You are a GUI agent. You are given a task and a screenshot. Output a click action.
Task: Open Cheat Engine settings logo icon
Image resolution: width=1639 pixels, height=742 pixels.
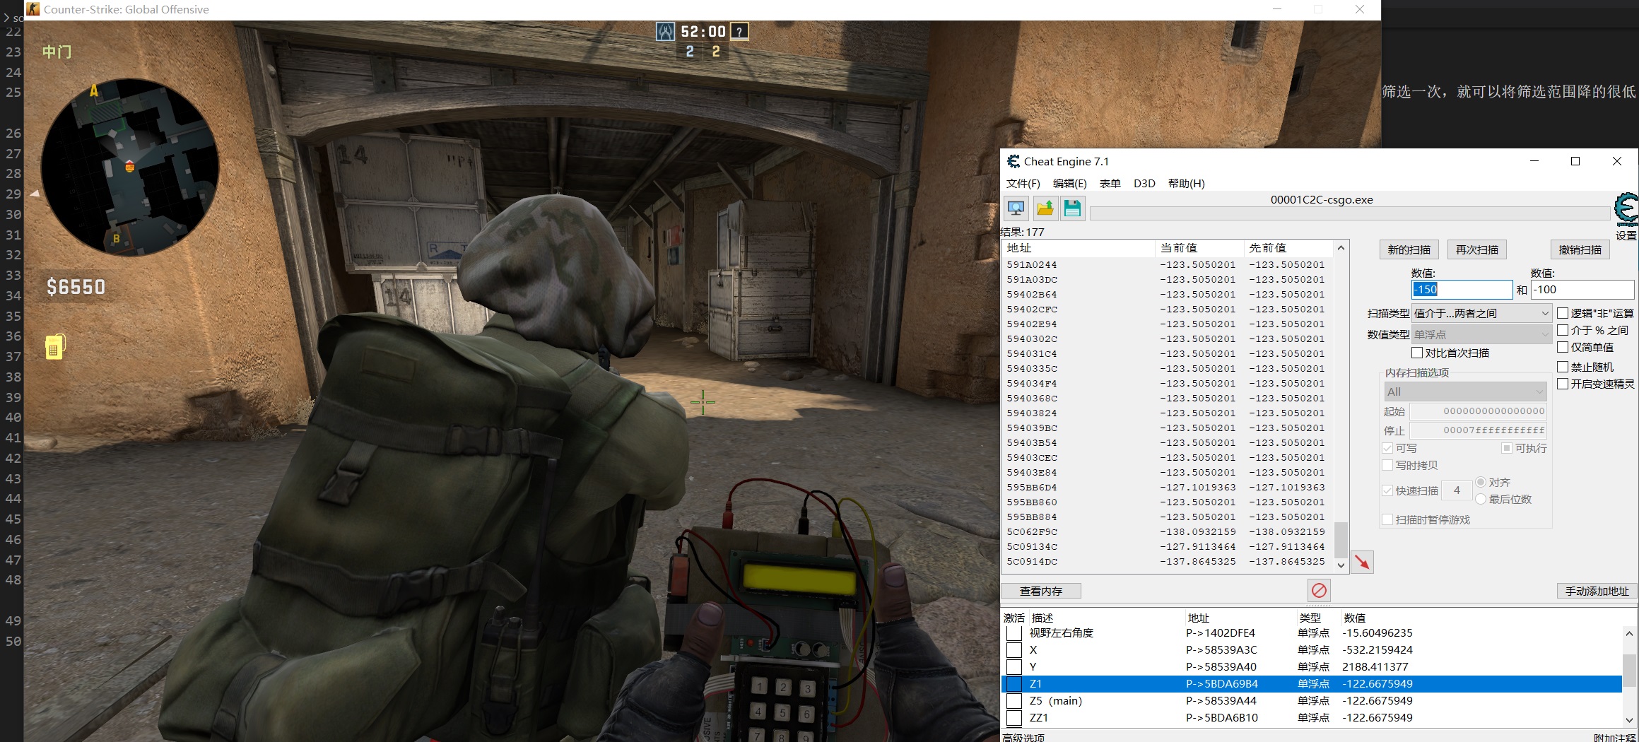(1626, 210)
